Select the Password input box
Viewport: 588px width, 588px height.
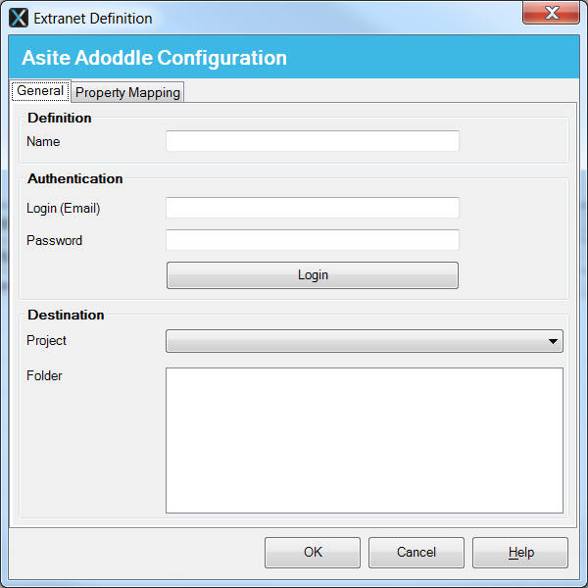tap(312, 240)
